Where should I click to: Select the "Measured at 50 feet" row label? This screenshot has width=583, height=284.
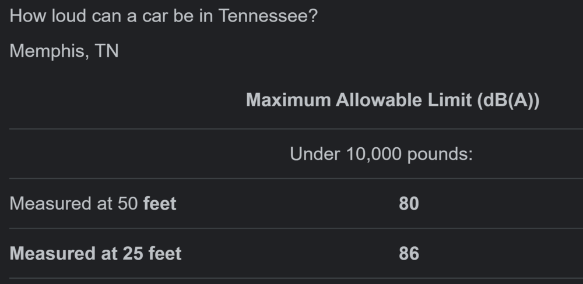click(93, 204)
